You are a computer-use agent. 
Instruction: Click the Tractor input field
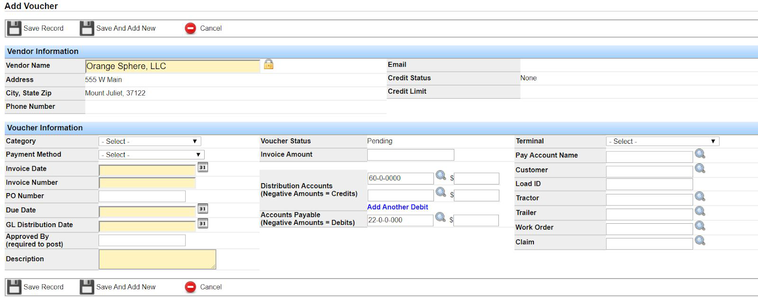point(650,199)
